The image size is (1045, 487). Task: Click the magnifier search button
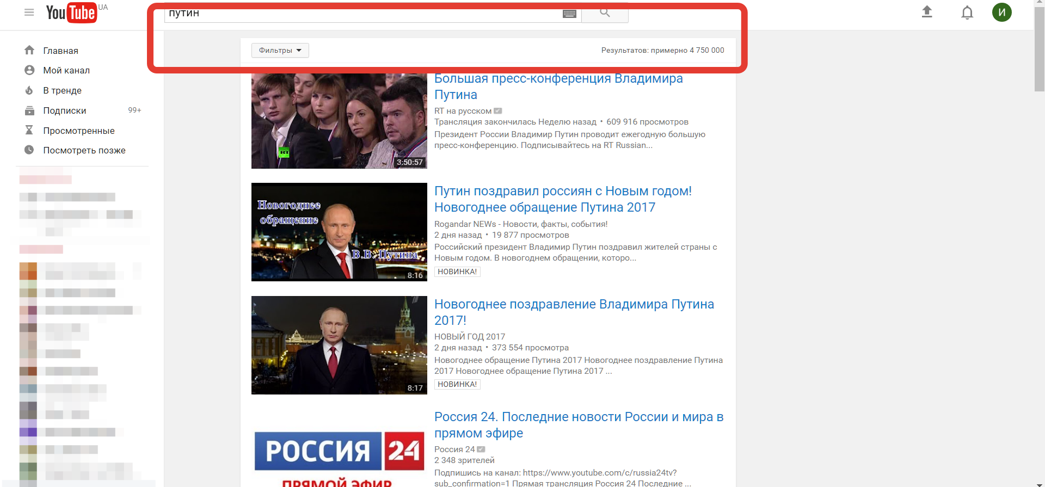click(605, 13)
